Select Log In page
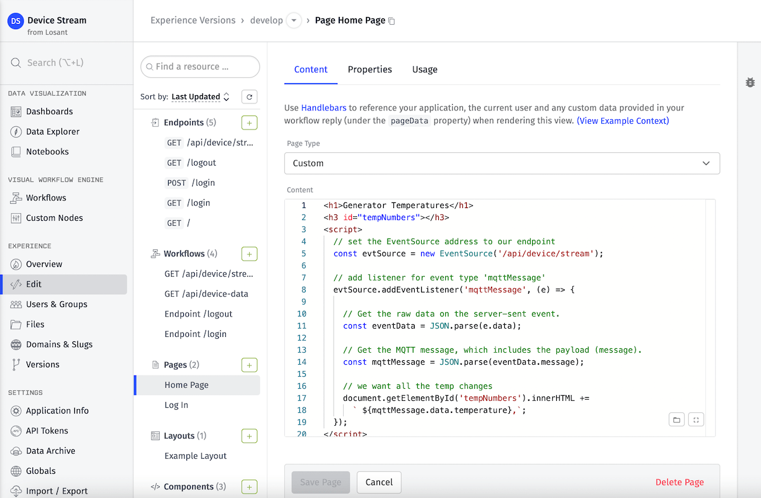Screen dimensions: 761x498 (176, 405)
